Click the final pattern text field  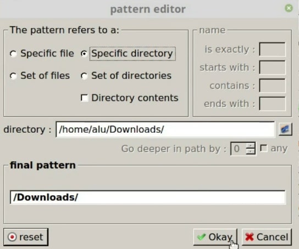148,197
